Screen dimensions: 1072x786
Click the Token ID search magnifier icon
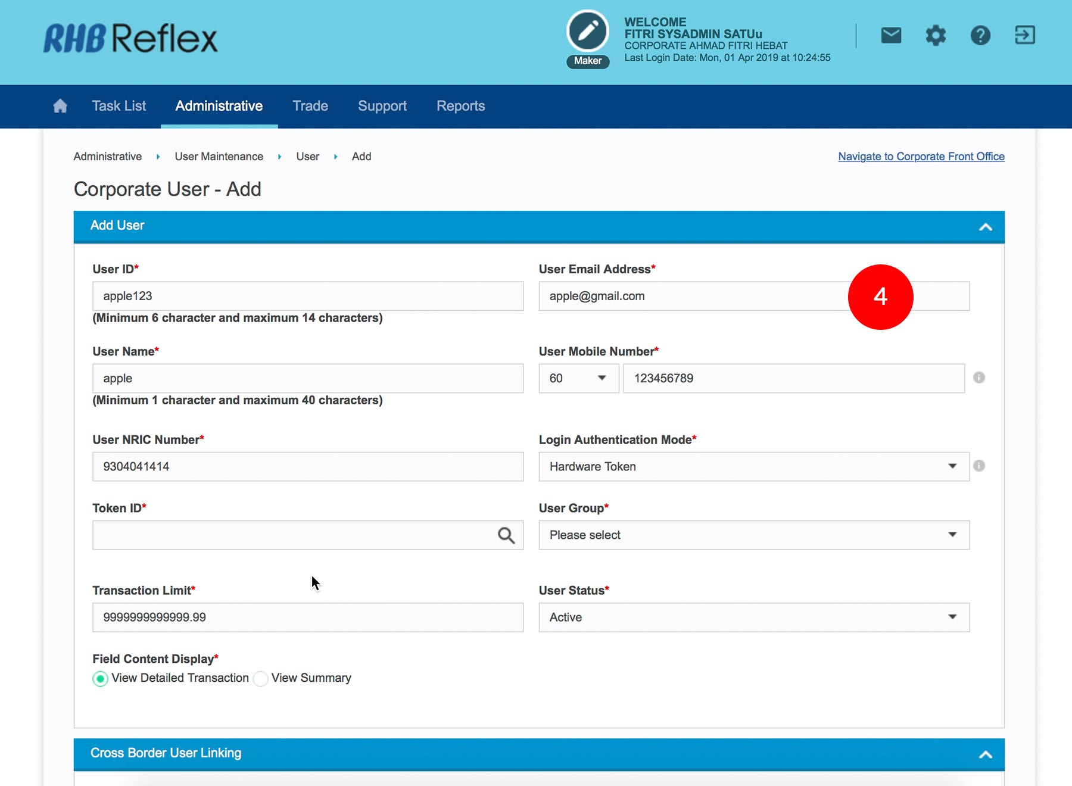[506, 535]
